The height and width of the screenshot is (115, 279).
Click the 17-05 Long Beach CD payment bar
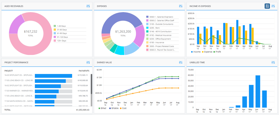point(50,81)
